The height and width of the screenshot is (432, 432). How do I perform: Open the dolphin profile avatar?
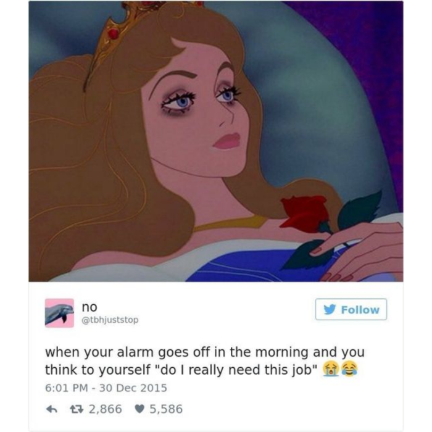point(59,313)
